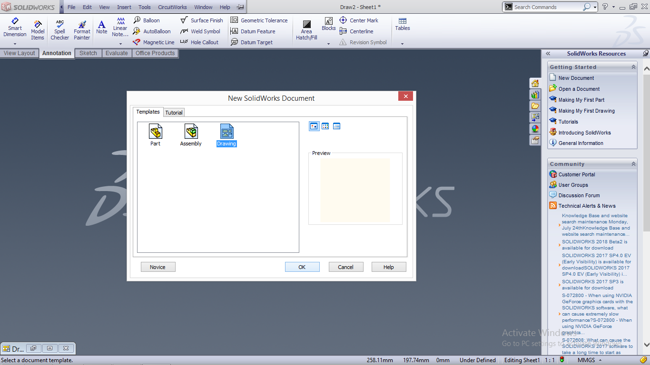Toggle large icons view for templates

click(314, 126)
